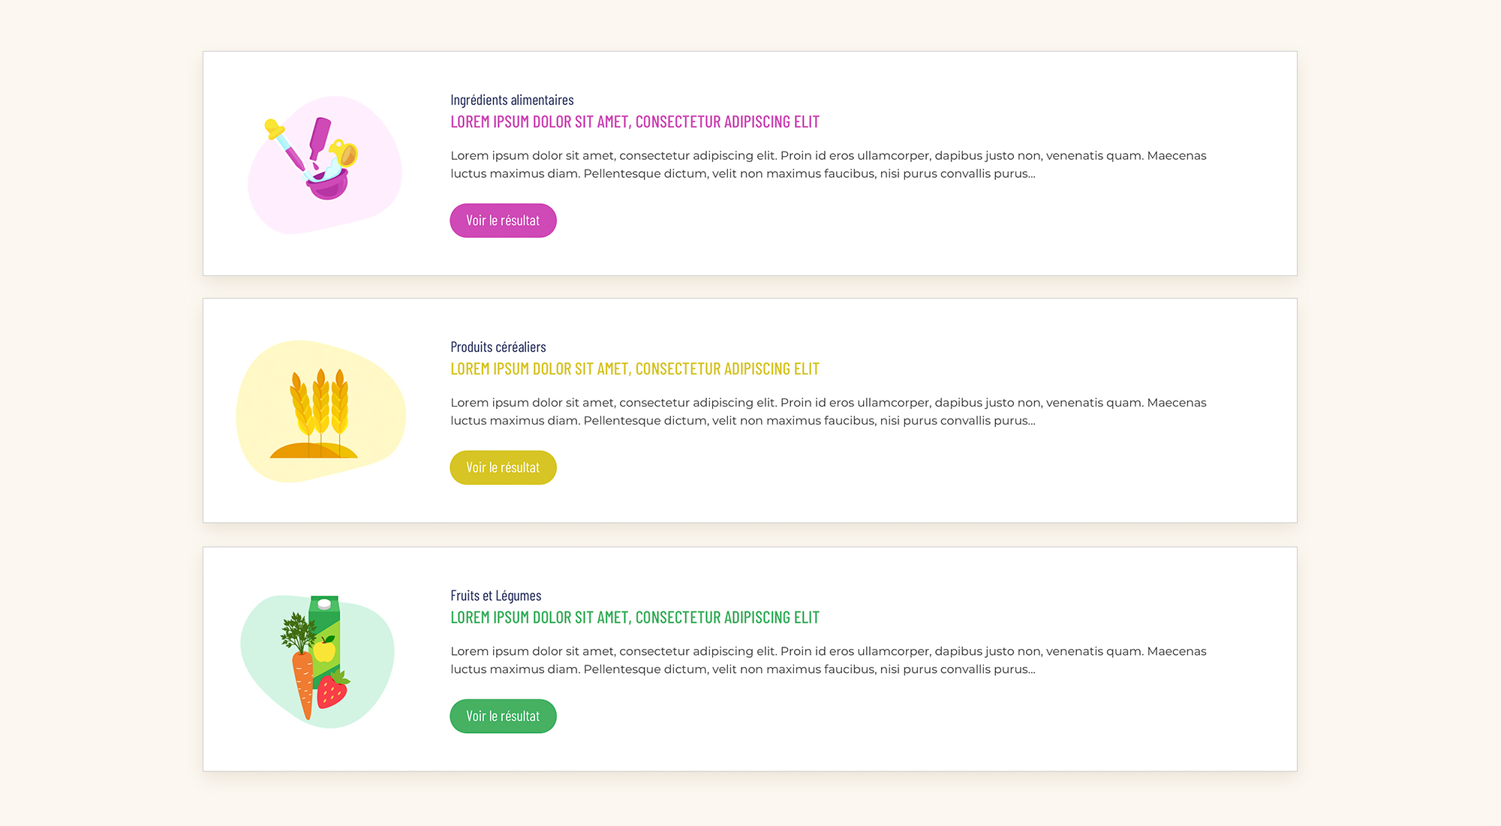
Task: Select the 'Fruits et Légumes' category label
Action: coord(496,596)
